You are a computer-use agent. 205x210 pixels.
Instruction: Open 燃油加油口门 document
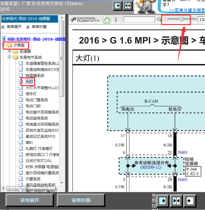(42, 155)
